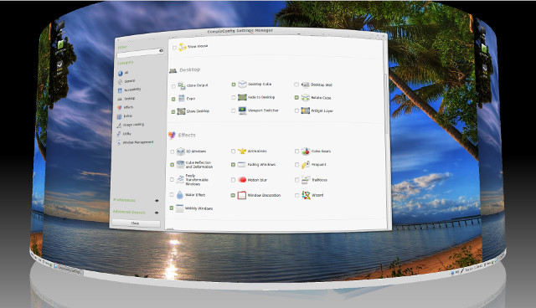Select the Utility category in sidebar
Image resolution: width=536 pixels, height=308 pixels.
124,134
